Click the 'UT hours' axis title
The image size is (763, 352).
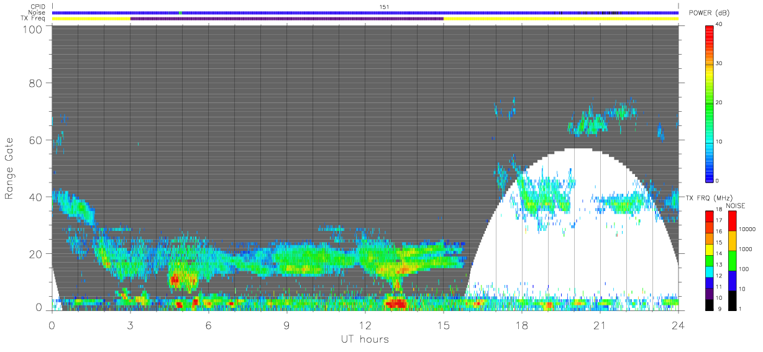pos(365,339)
